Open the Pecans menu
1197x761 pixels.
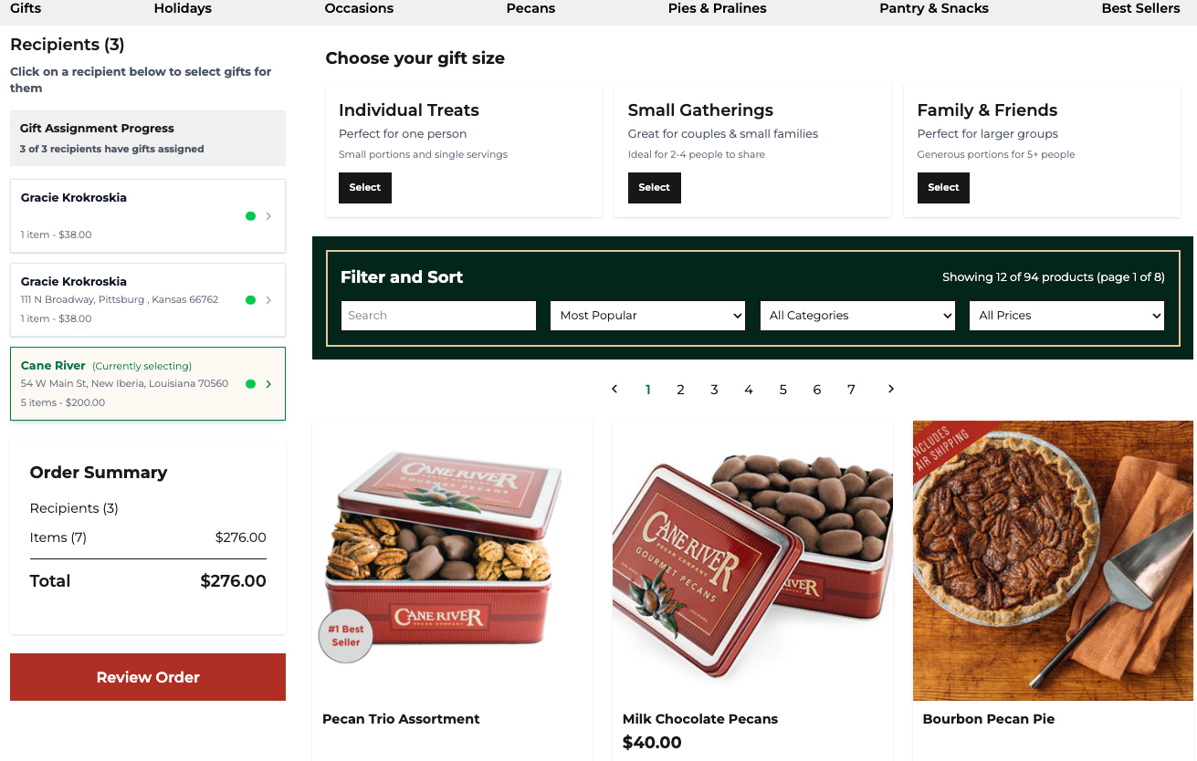coord(530,8)
